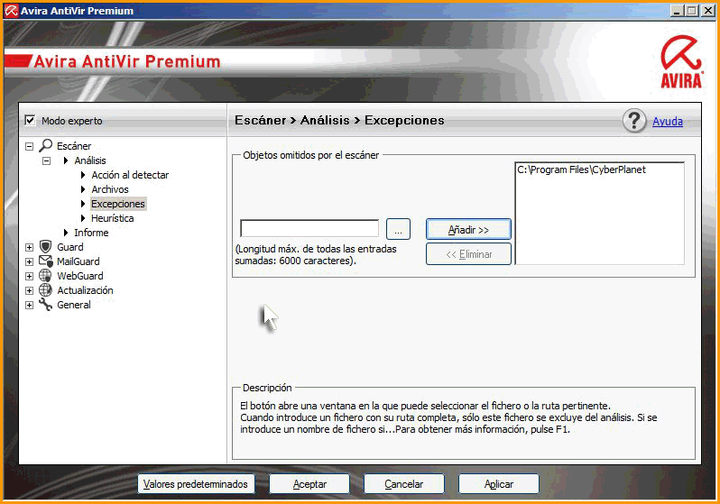
Task: Click the << Eliminar button
Action: [468, 254]
